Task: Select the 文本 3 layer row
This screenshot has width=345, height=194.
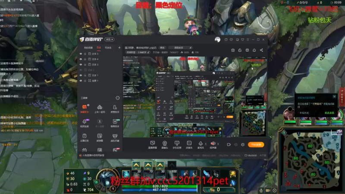Action: pyautogui.click(x=100, y=64)
